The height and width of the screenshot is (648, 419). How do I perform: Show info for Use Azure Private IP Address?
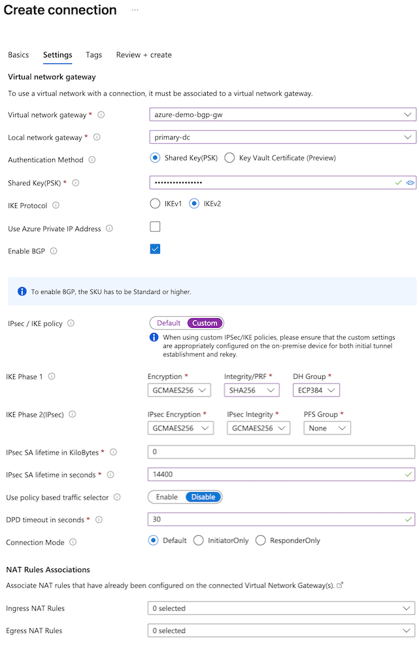point(109,229)
